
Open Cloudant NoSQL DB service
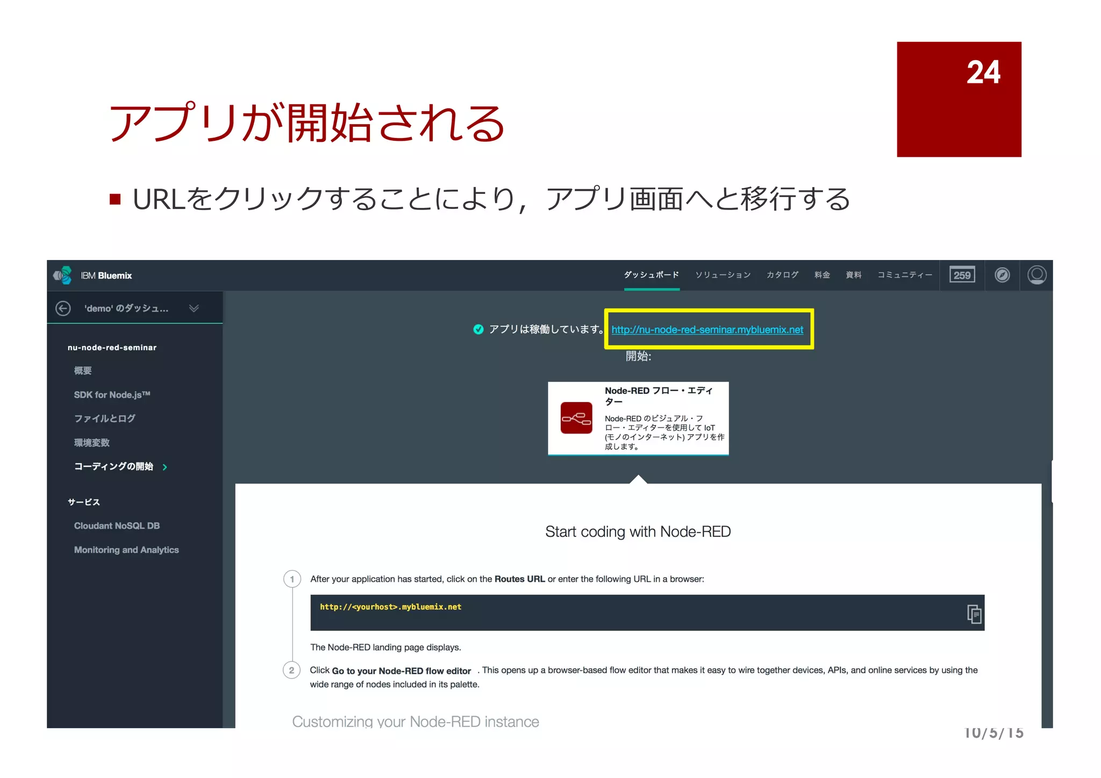(117, 526)
